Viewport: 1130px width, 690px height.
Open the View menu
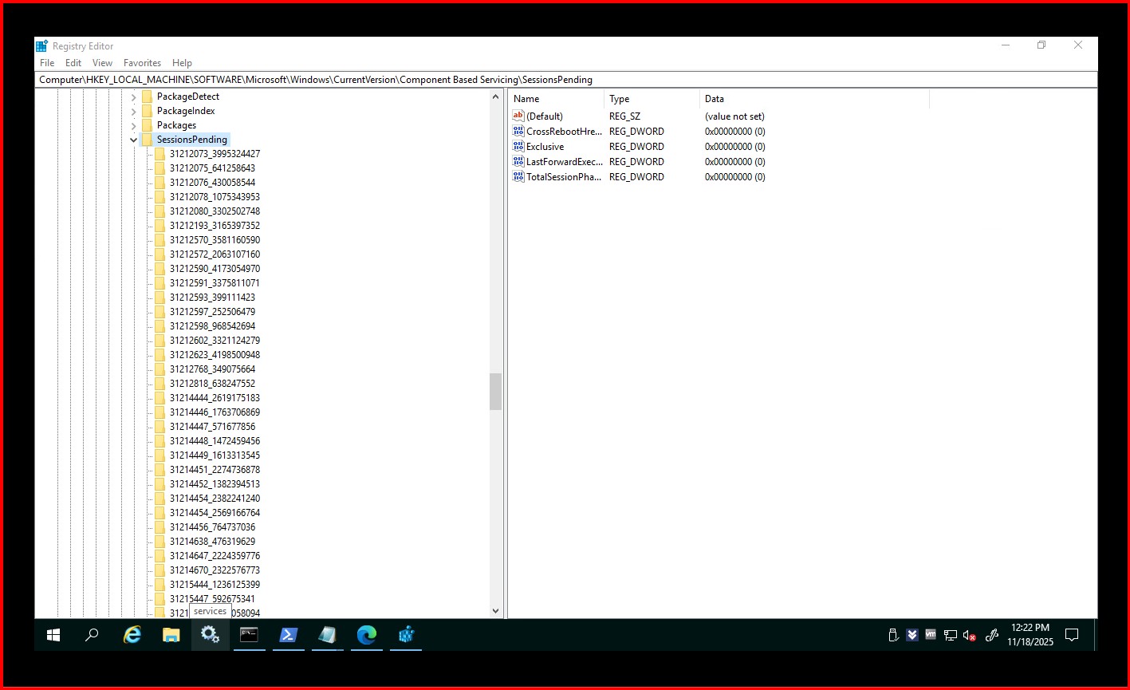pos(102,63)
